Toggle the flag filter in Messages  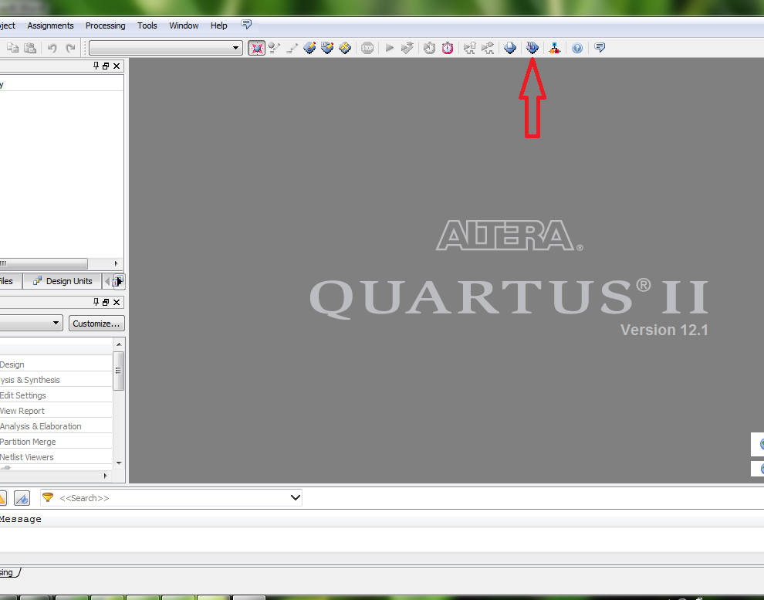[x=22, y=498]
